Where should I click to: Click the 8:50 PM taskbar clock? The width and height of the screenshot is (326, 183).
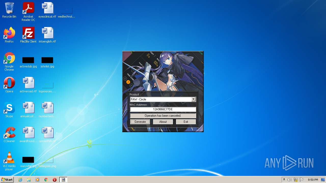313,180
